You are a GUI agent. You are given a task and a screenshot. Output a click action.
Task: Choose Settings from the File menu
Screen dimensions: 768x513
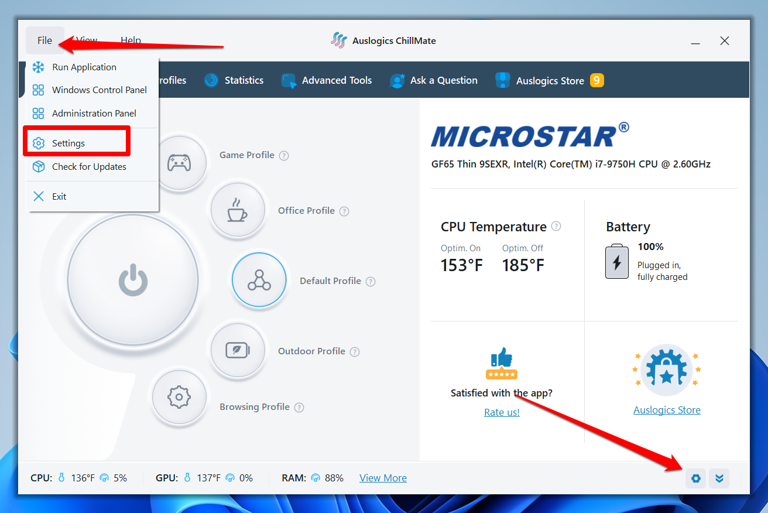pyautogui.click(x=68, y=143)
